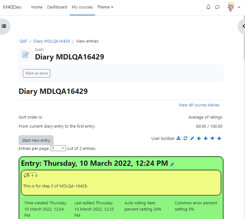Open Diary MDLQA16429 breadcrumb link
245x219 pixels.
click(x=51, y=41)
